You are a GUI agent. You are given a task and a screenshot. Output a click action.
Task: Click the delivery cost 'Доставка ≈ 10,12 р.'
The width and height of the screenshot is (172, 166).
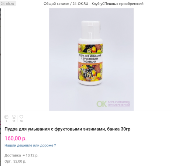coord(21,155)
